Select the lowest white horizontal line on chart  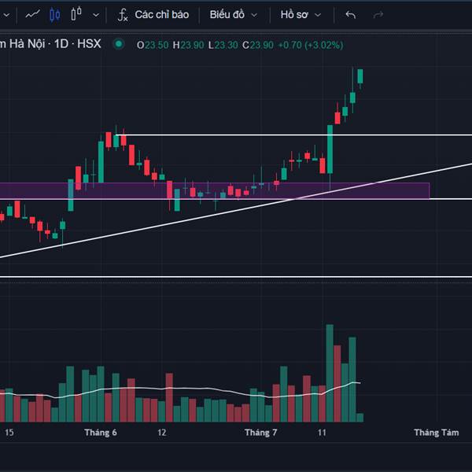(x=236, y=277)
